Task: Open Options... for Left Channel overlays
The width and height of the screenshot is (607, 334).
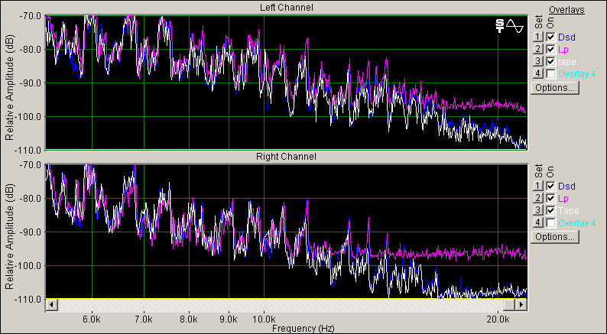Action: pos(555,87)
